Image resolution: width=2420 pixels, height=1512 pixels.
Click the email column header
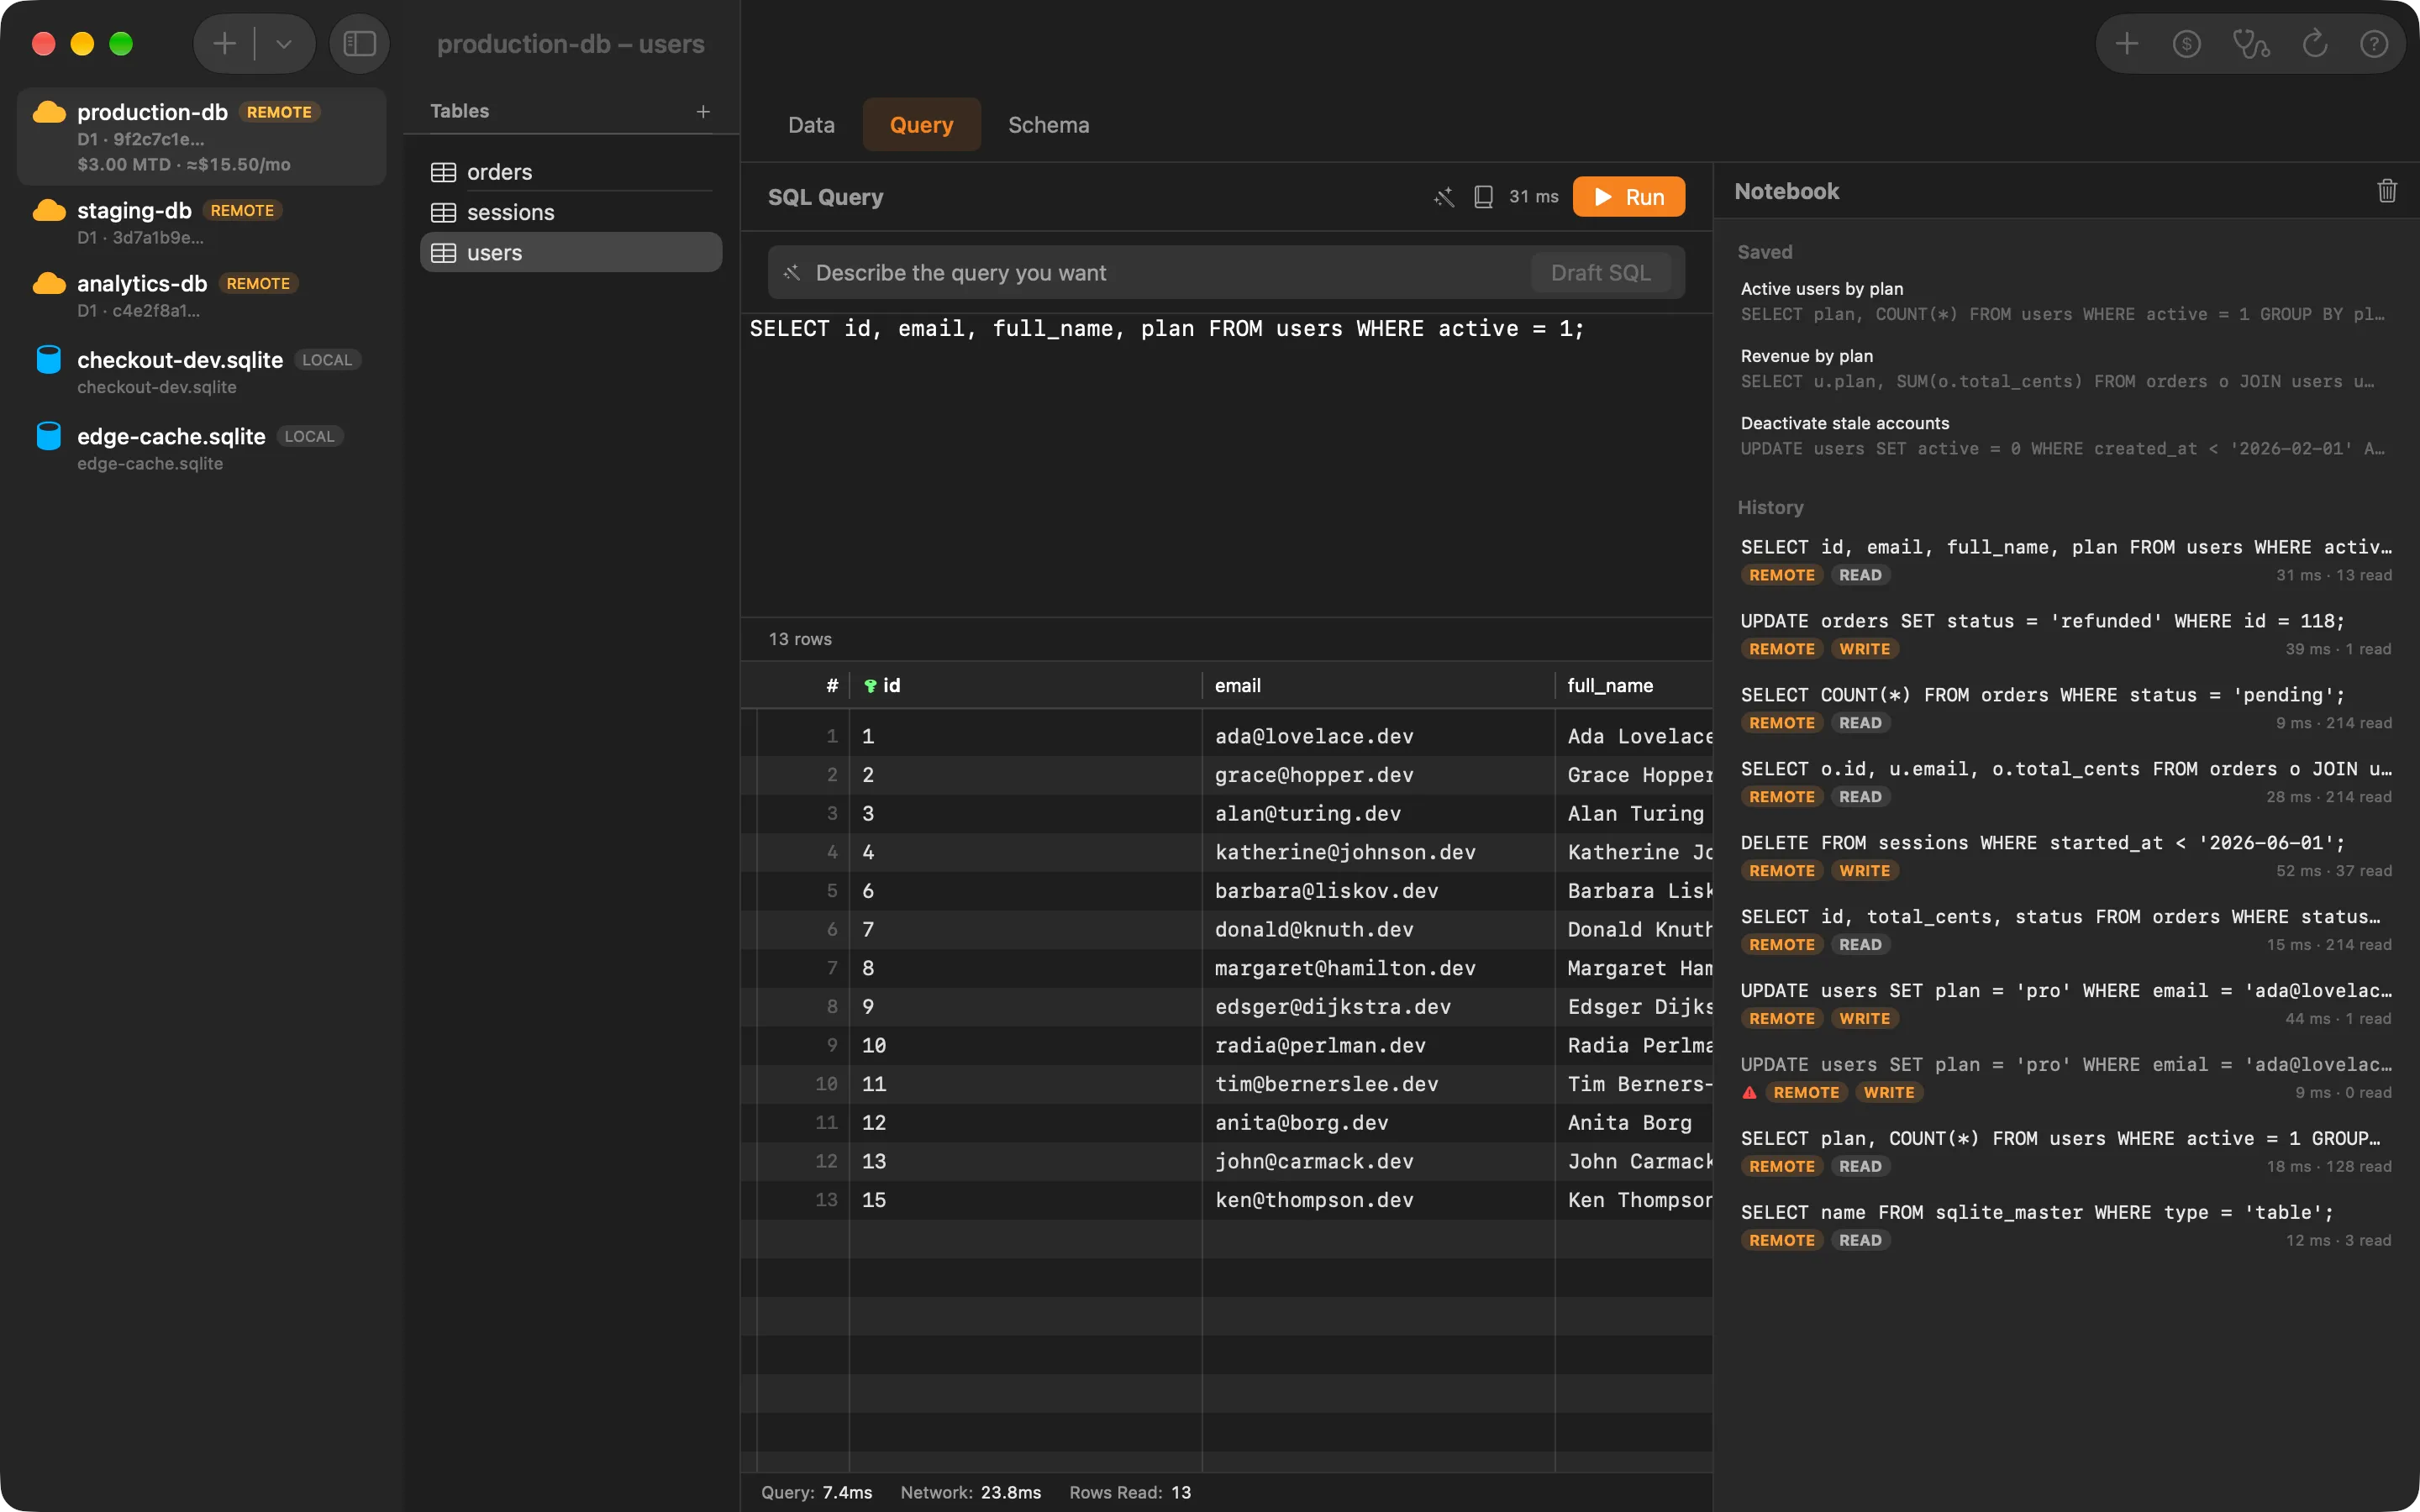click(1378, 686)
